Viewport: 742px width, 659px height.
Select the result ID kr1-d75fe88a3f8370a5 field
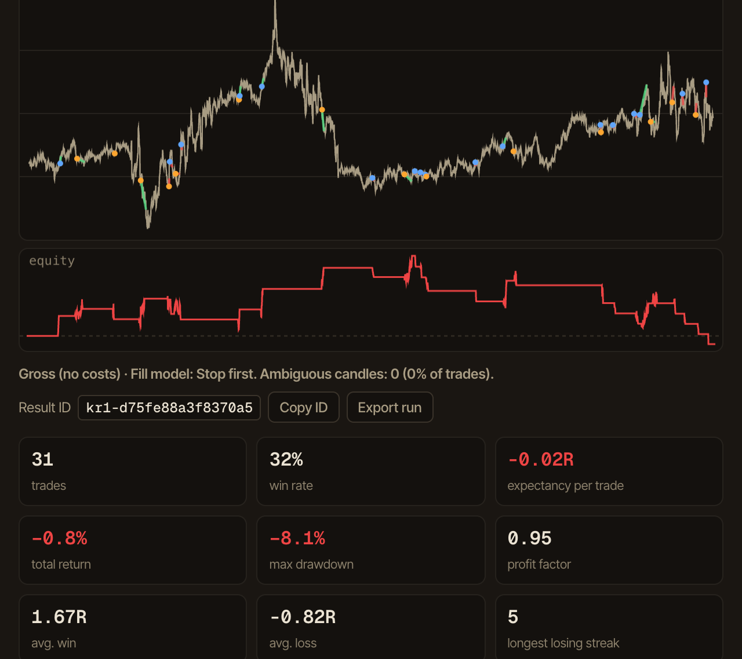point(169,408)
